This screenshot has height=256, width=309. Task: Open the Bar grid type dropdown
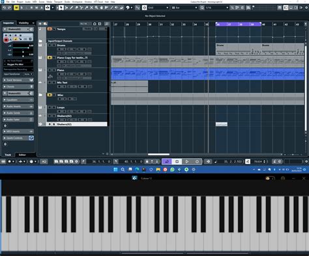(x=184, y=8)
